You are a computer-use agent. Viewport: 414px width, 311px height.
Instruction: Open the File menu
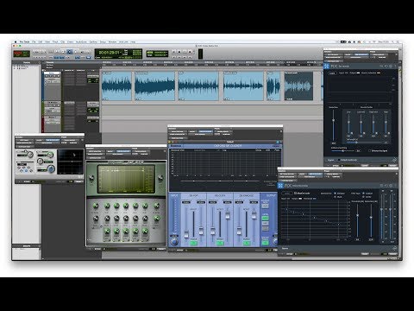[x=34, y=41]
